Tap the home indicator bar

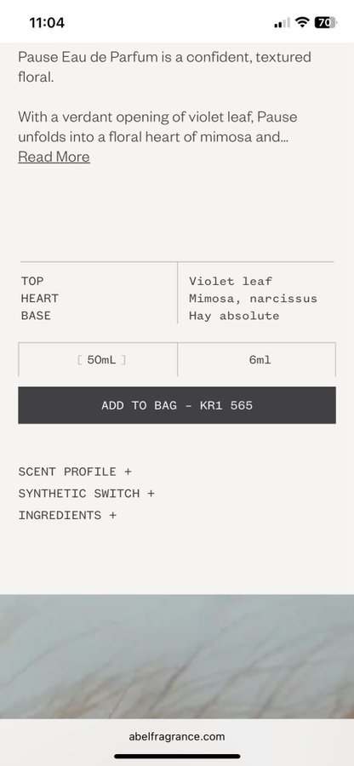point(177,757)
